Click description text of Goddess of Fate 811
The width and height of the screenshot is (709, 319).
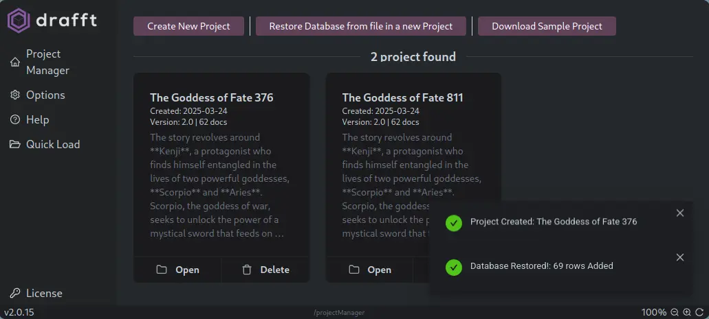pos(412,185)
